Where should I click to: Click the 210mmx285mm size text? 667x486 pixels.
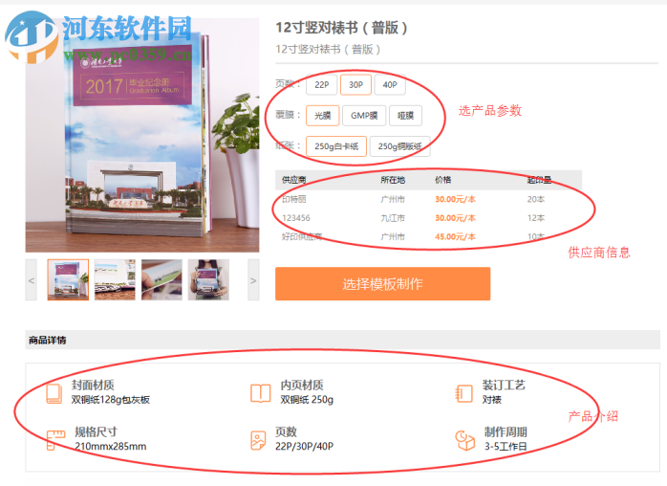click(x=111, y=447)
